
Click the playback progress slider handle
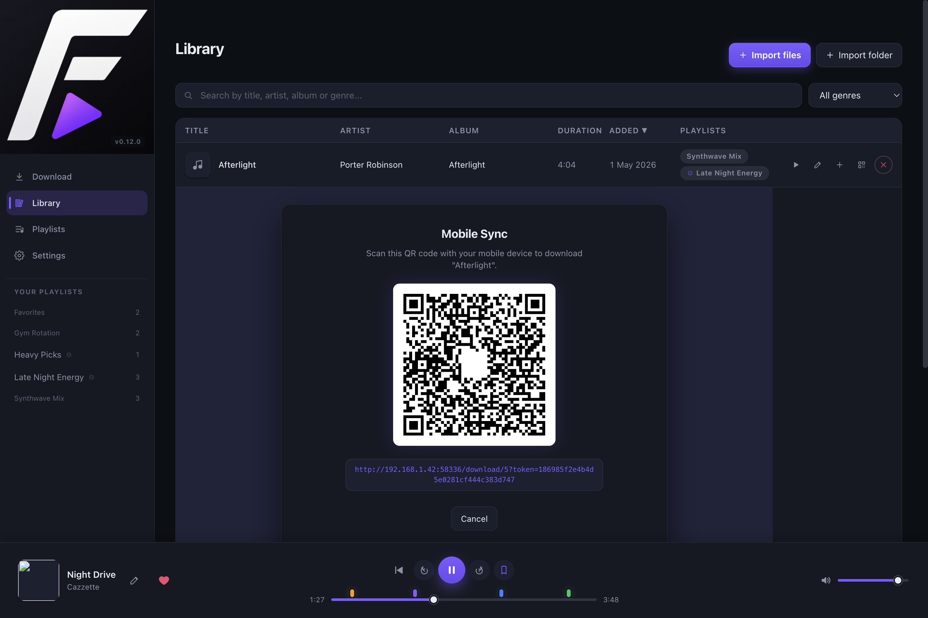pyautogui.click(x=434, y=599)
